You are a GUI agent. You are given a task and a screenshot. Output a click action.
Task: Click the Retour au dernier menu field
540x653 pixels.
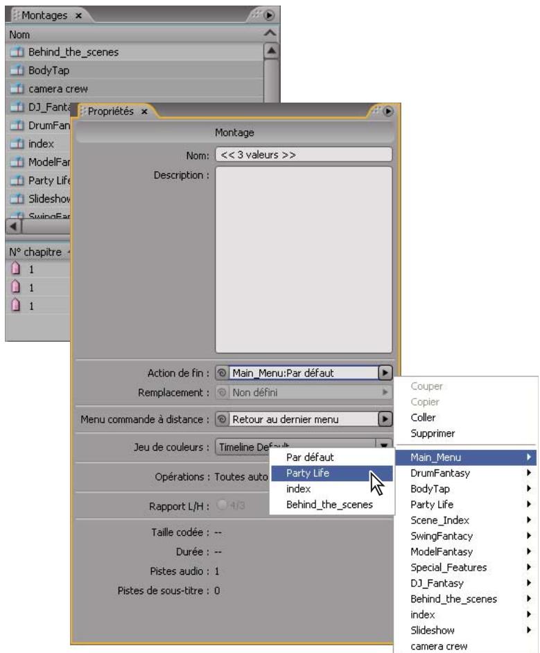pos(304,419)
